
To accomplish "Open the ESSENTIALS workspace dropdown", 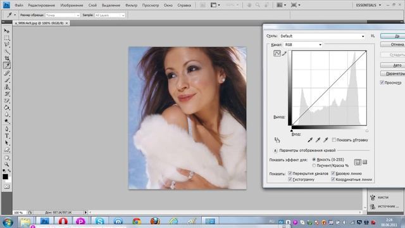I will coord(368,5).
